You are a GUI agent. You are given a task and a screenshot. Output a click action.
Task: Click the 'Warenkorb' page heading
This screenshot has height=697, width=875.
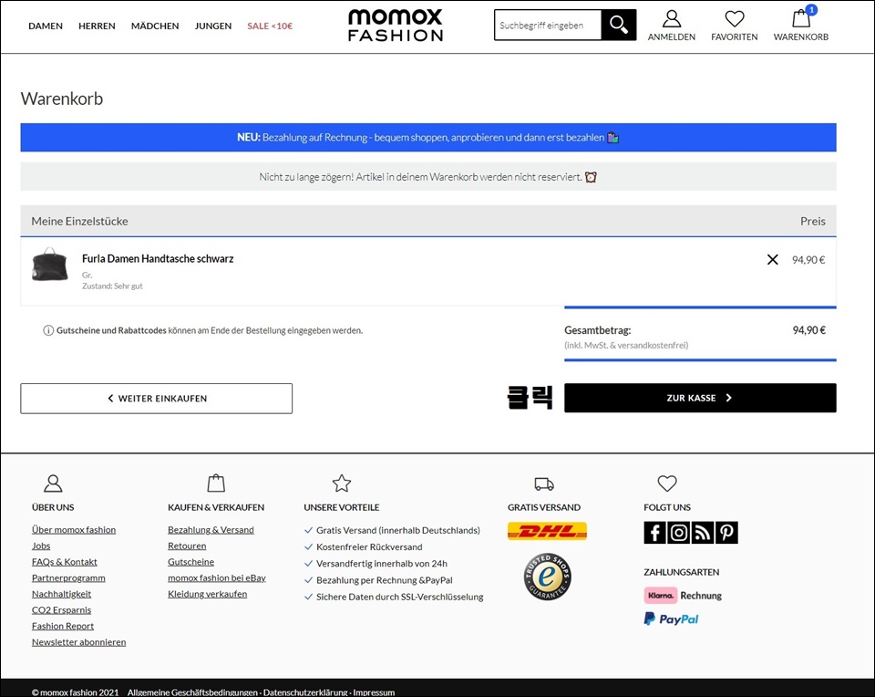pyautogui.click(x=62, y=99)
